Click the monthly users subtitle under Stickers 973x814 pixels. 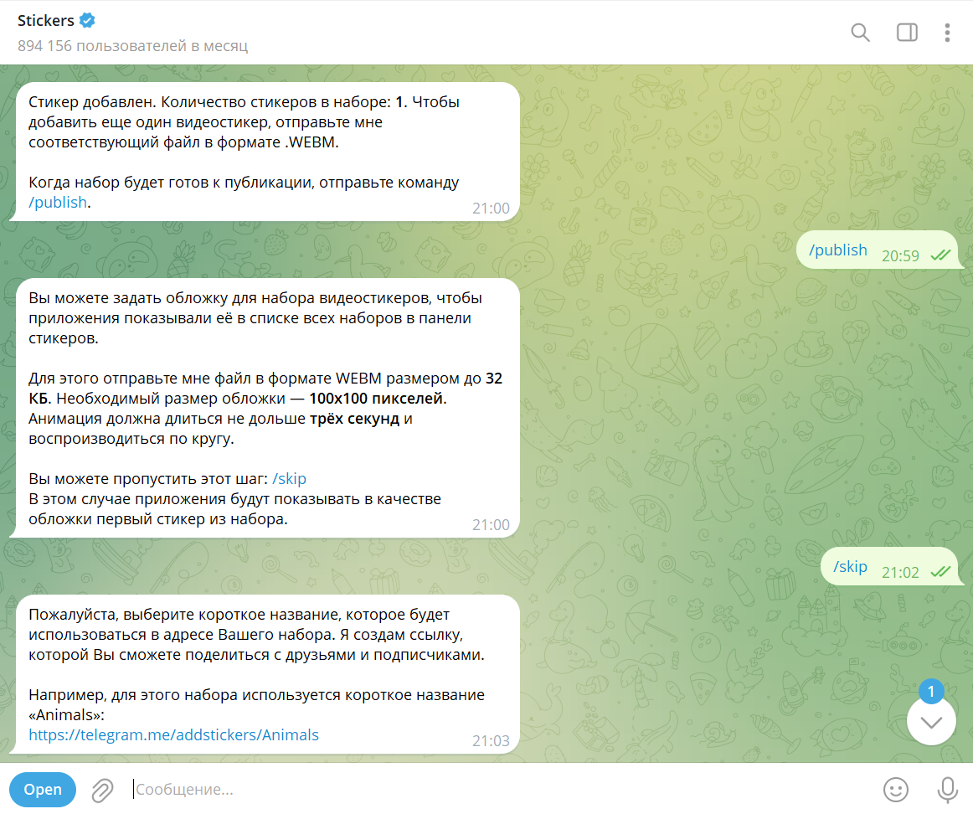[x=133, y=46]
